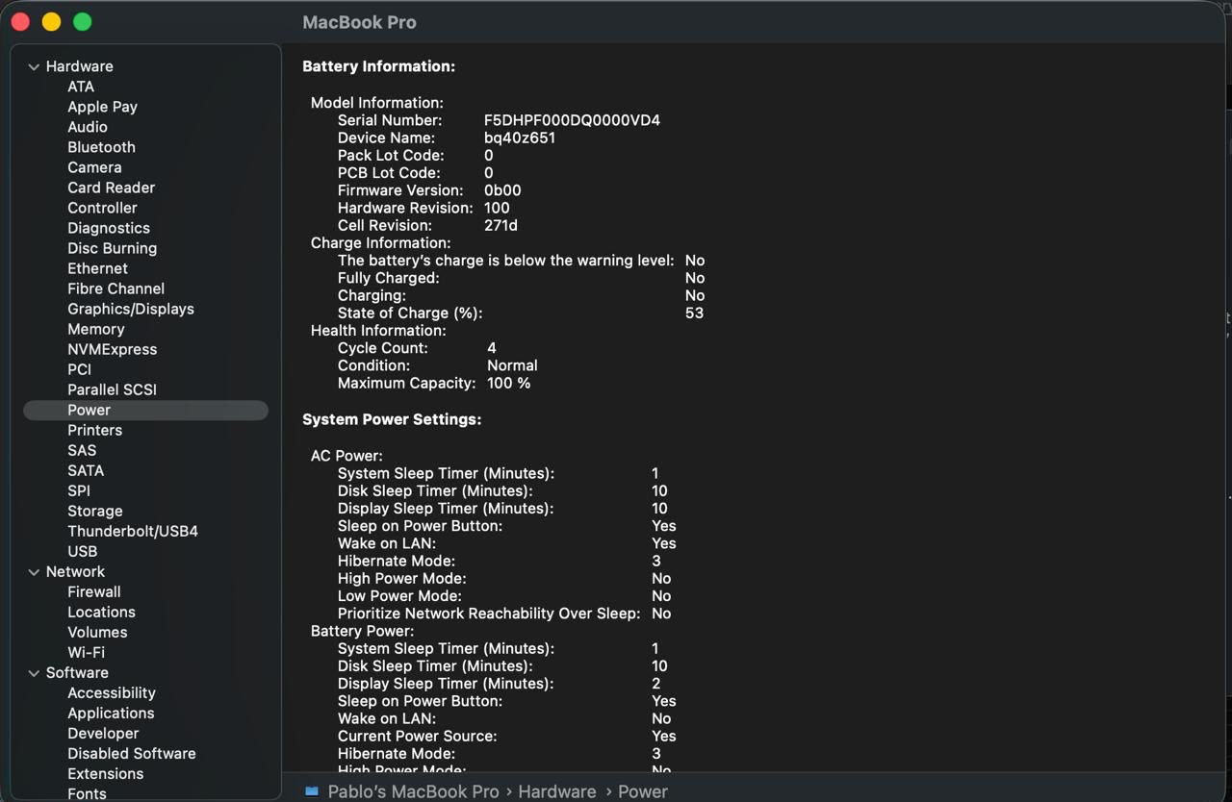Open Wi-Fi information

click(86, 652)
